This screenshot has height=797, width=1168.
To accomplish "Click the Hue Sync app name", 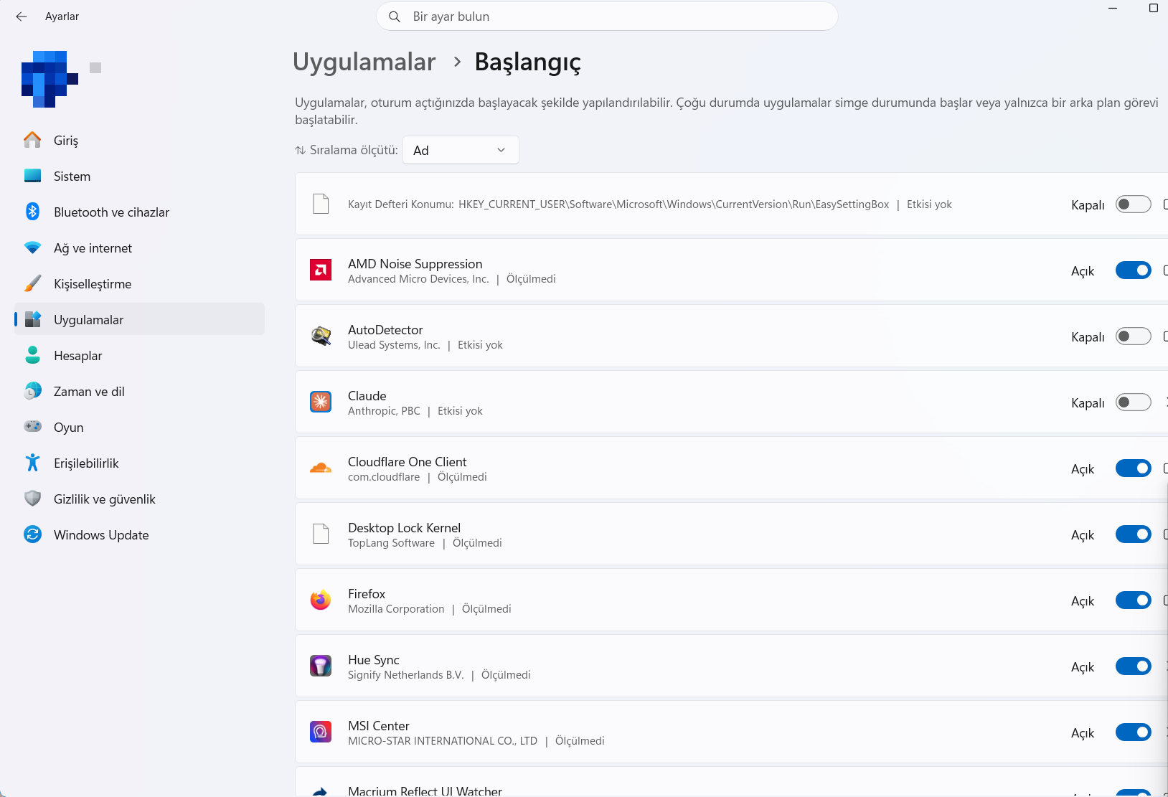I will (x=373, y=660).
